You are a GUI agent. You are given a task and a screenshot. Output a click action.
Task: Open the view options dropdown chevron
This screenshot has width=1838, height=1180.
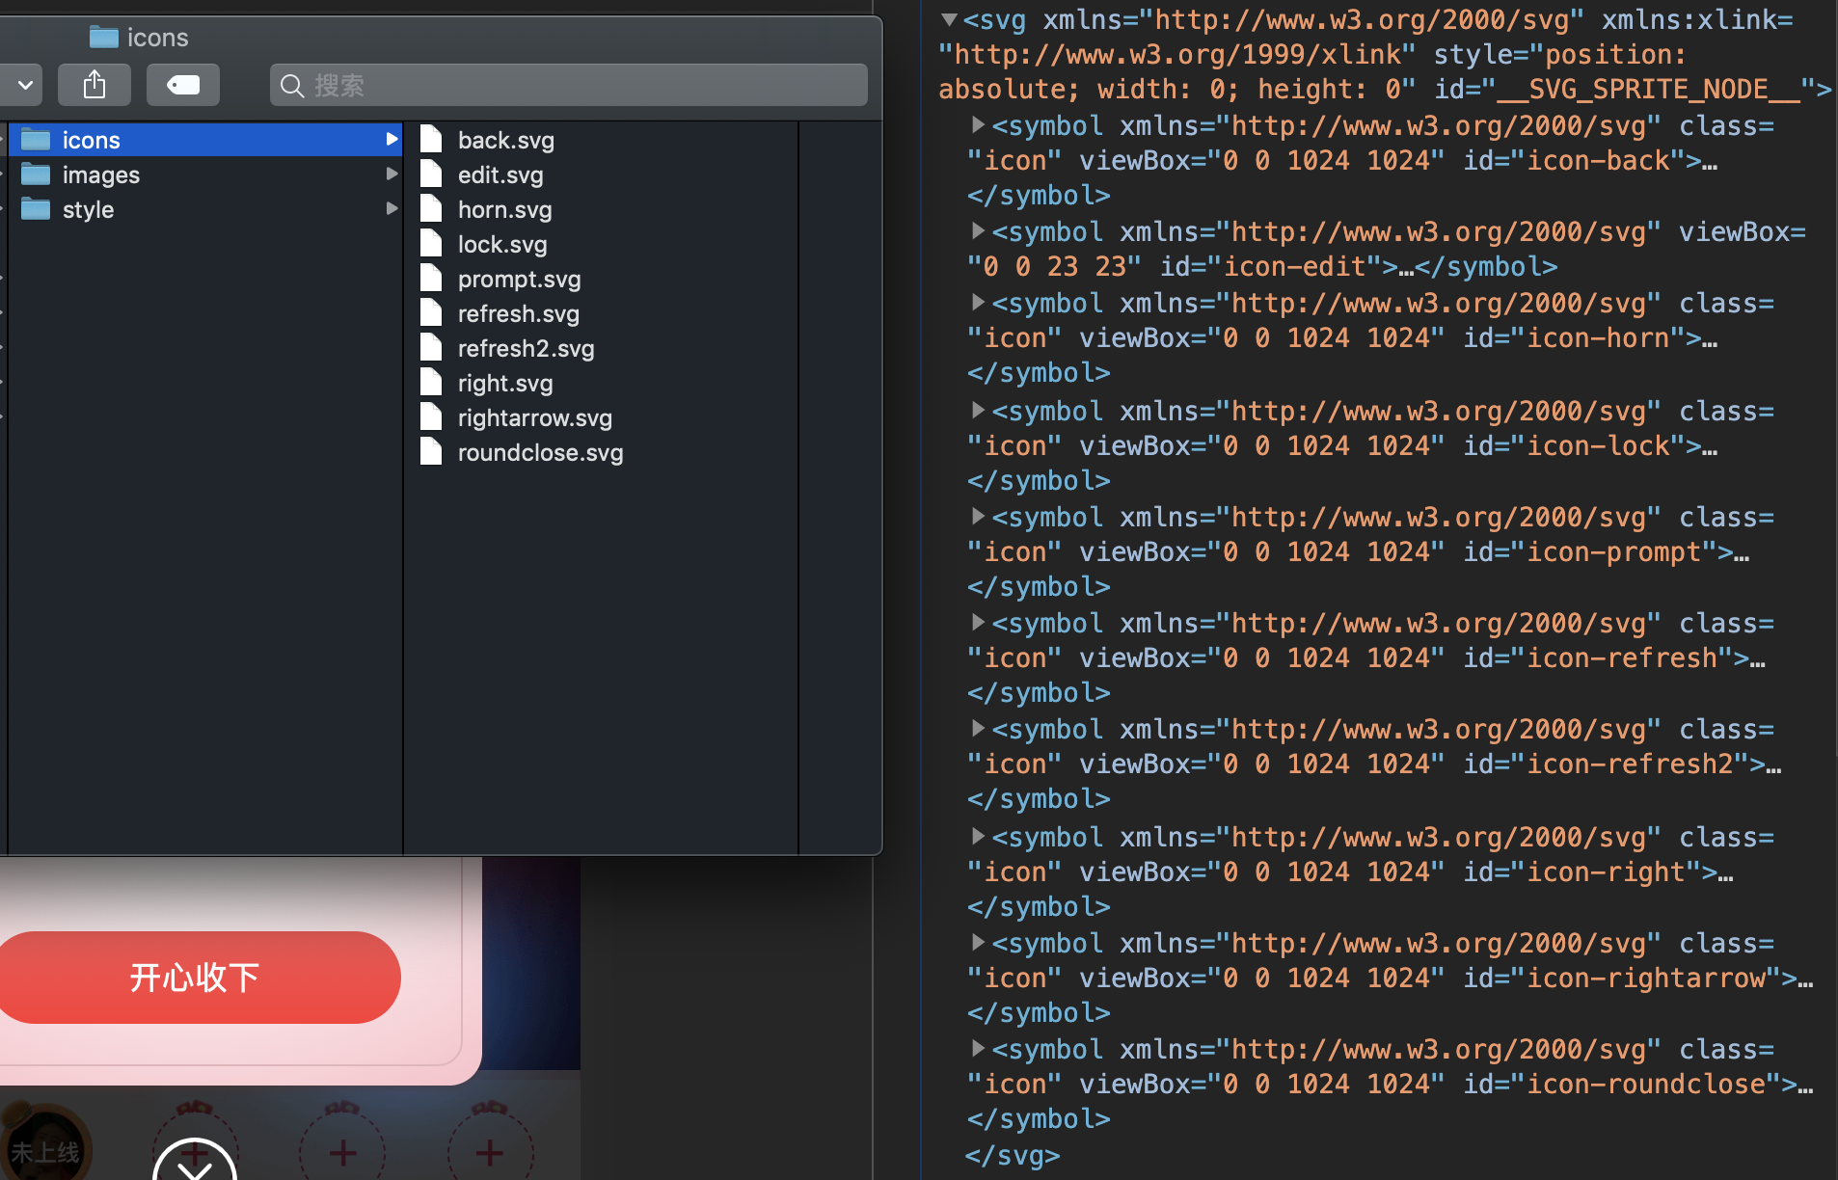coord(25,85)
